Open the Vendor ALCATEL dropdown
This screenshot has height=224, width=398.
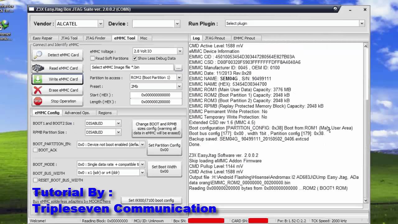100,24
